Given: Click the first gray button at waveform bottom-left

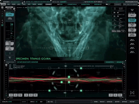Looking at the screenshot, I should pyautogui.click(x=11, y=95).
